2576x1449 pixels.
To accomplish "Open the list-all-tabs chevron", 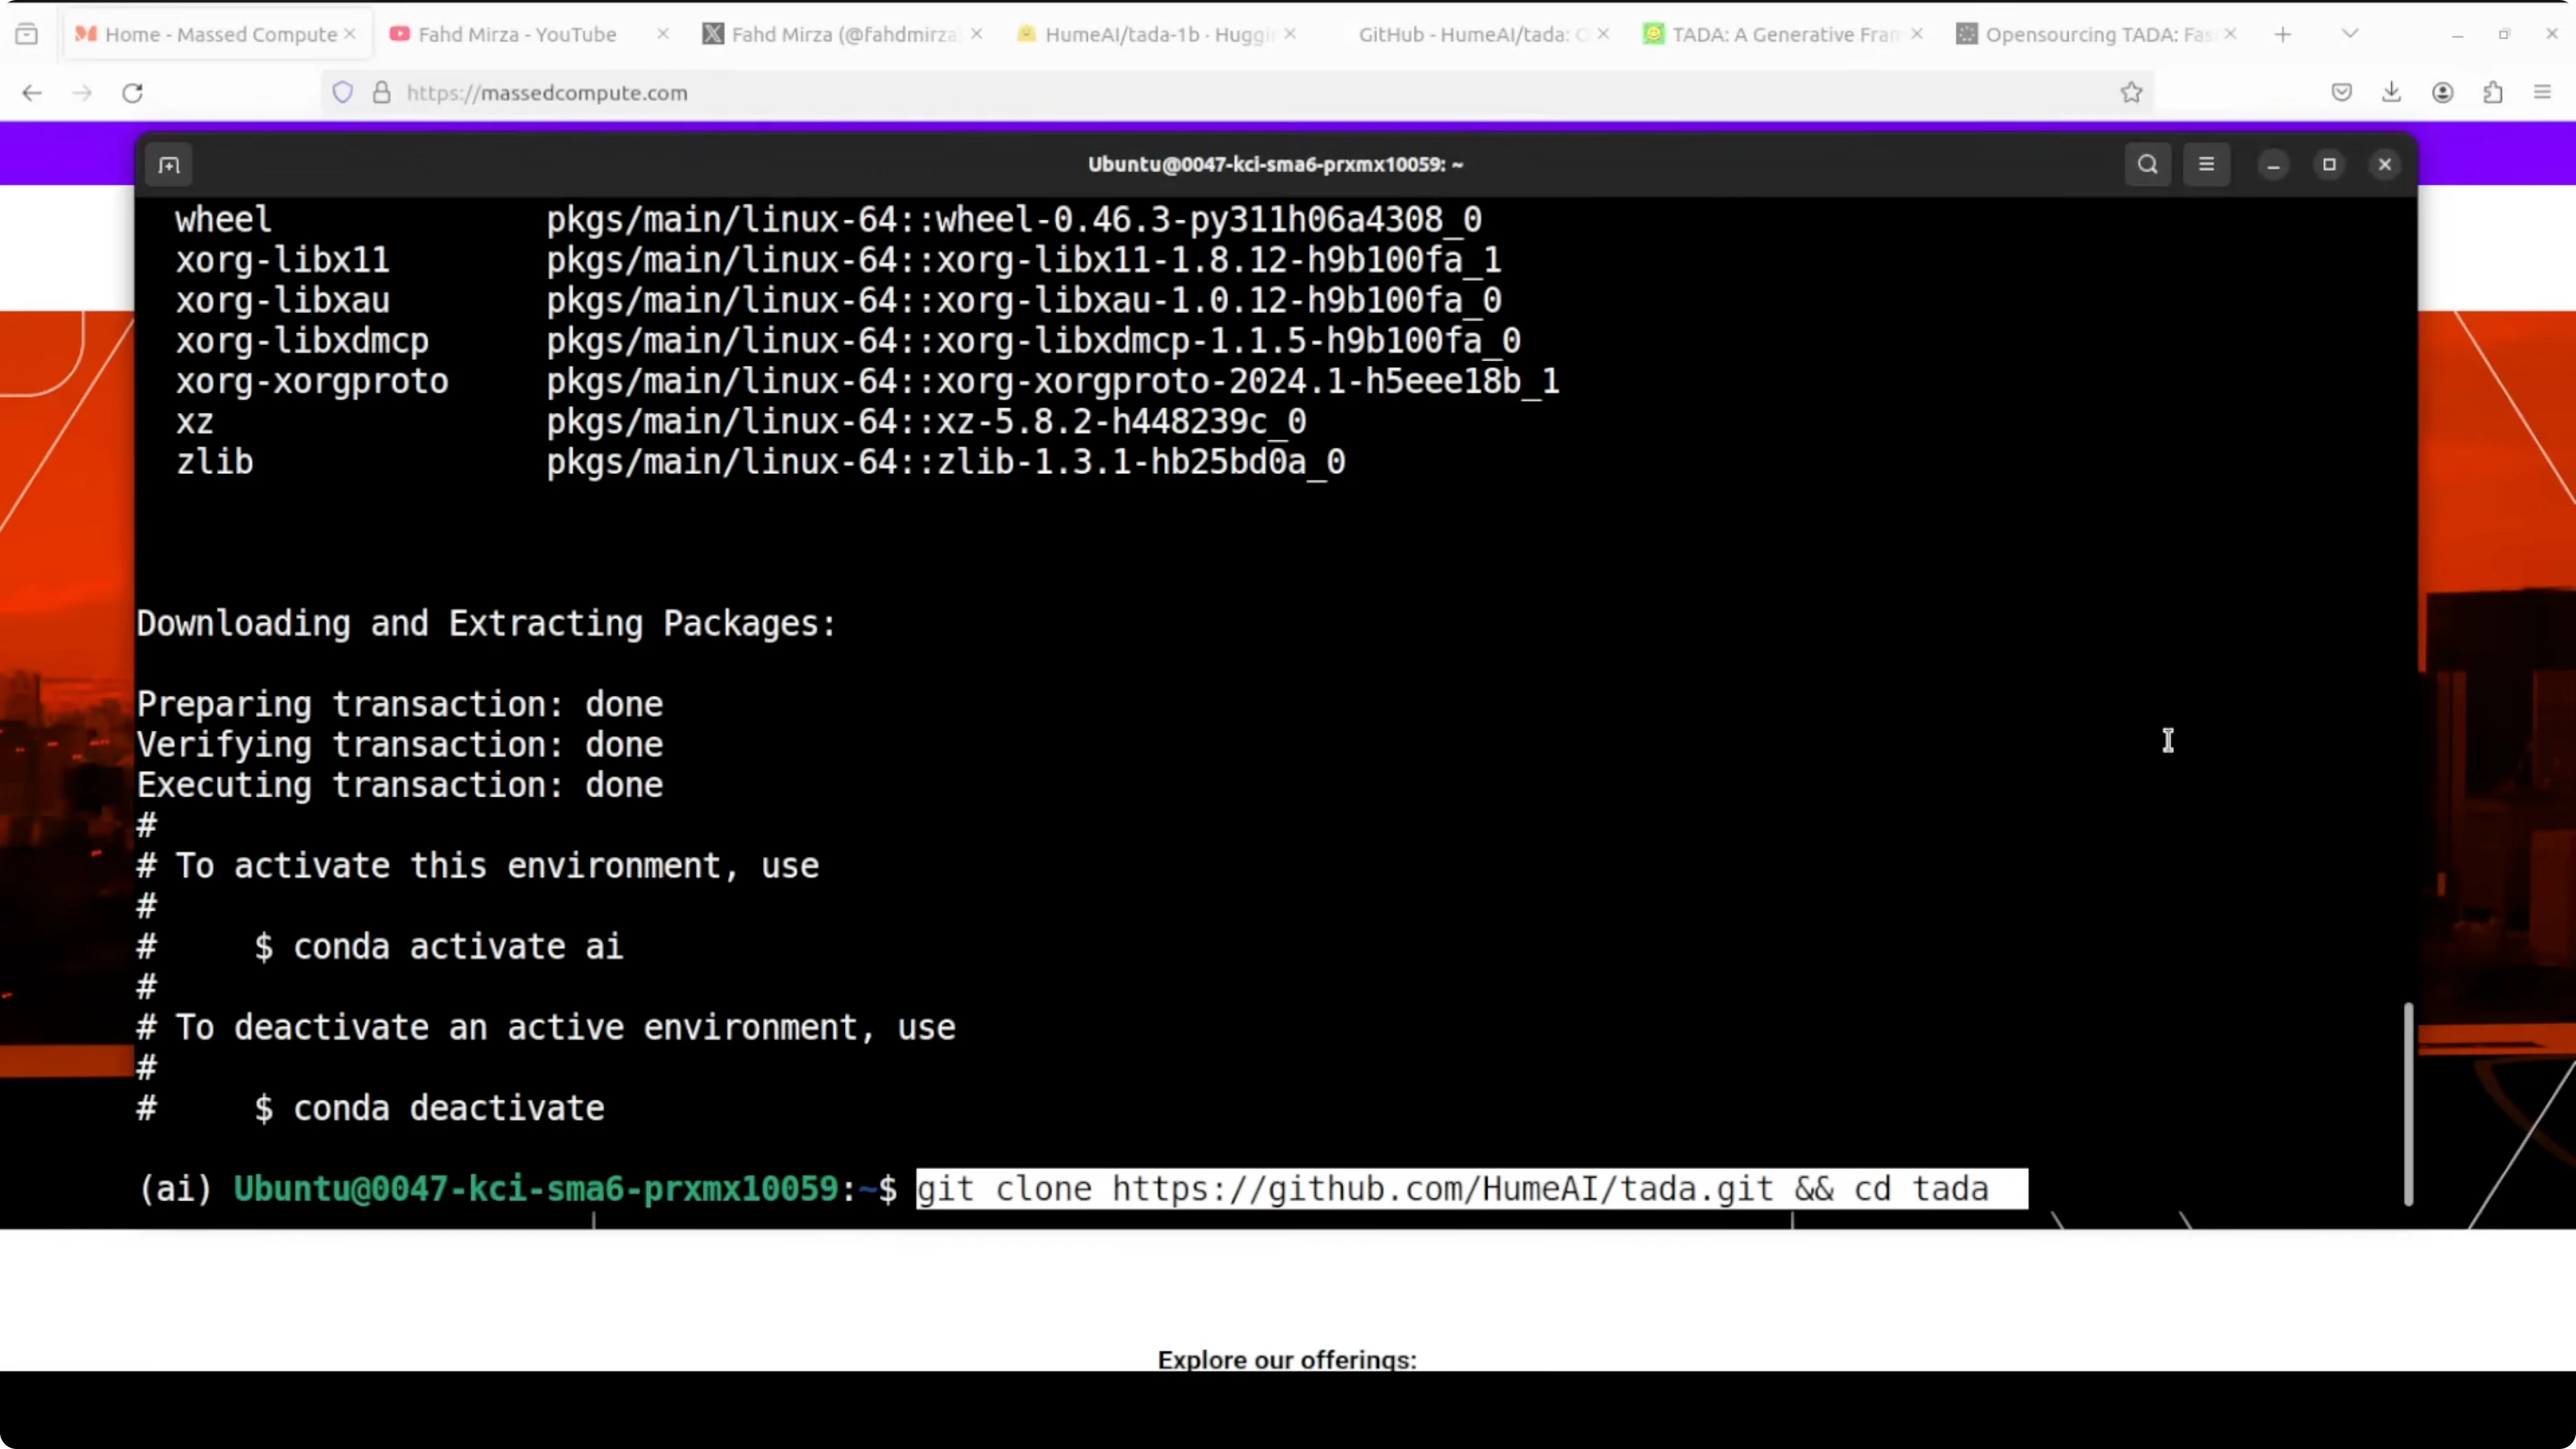I will [x=2350, y=33].
